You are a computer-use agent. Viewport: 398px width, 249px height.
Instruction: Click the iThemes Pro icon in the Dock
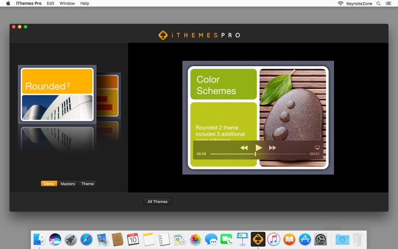(x=258, y=239)
